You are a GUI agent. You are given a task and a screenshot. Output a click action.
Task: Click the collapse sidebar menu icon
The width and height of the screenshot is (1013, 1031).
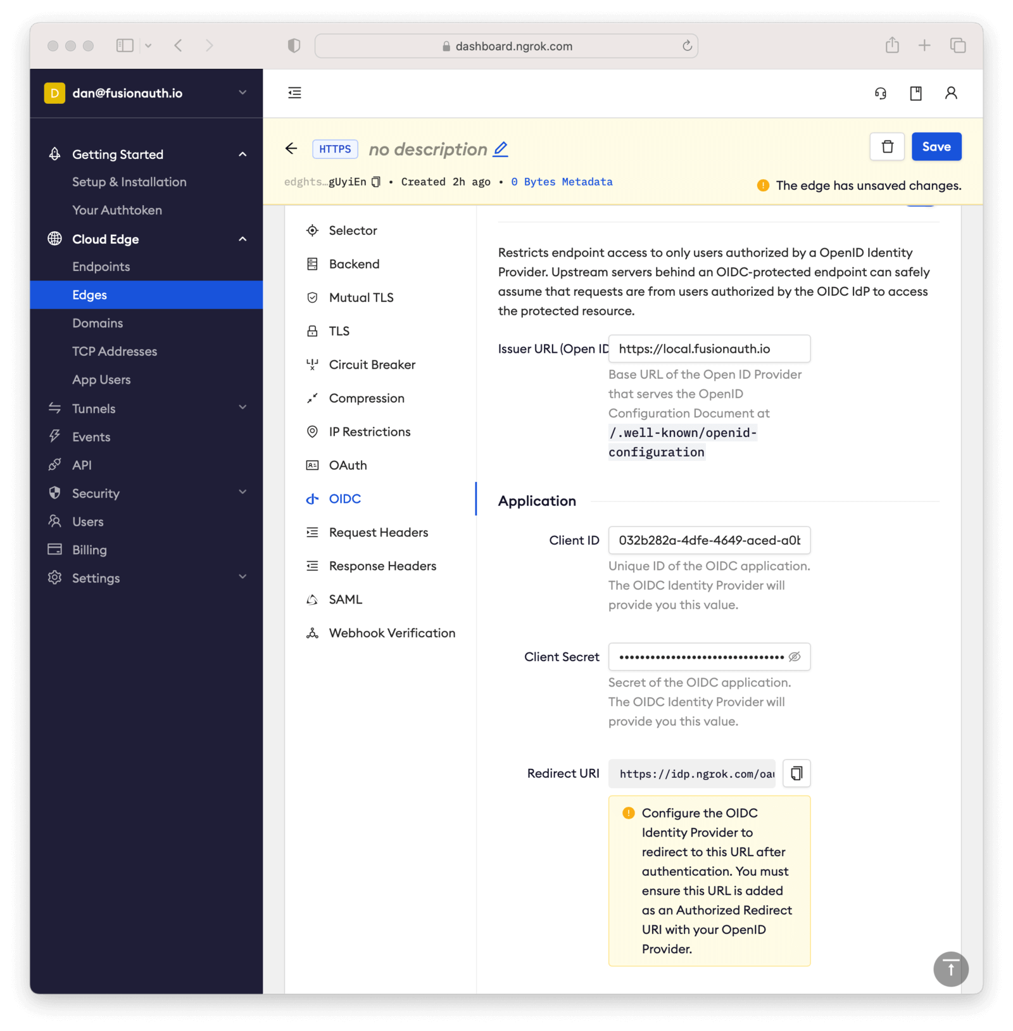click(294, 93)
